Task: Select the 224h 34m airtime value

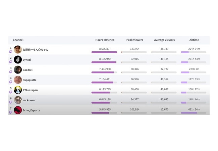Action: tap(194, 49)
